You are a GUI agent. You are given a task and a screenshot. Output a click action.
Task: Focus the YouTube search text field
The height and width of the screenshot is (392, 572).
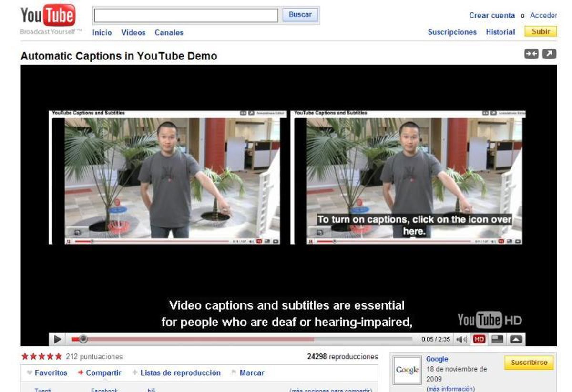(x=186, y=15)
